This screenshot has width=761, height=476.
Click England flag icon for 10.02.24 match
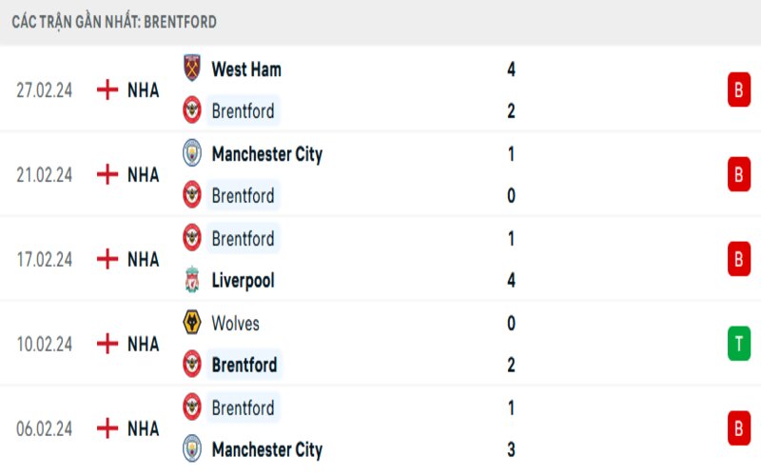[107, 344]
